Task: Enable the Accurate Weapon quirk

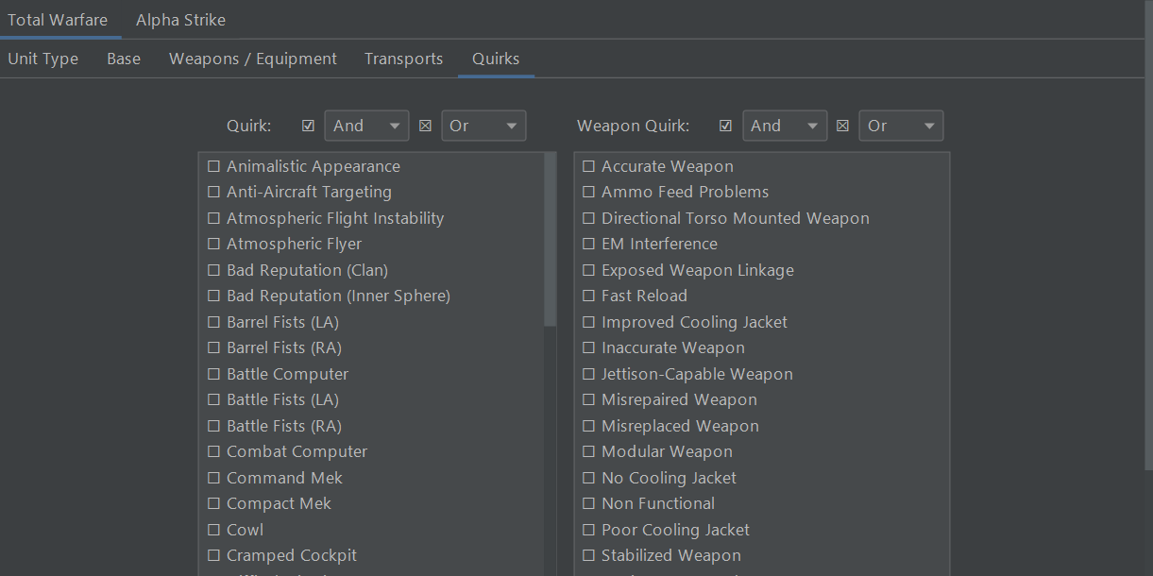Action: (588, 165)
